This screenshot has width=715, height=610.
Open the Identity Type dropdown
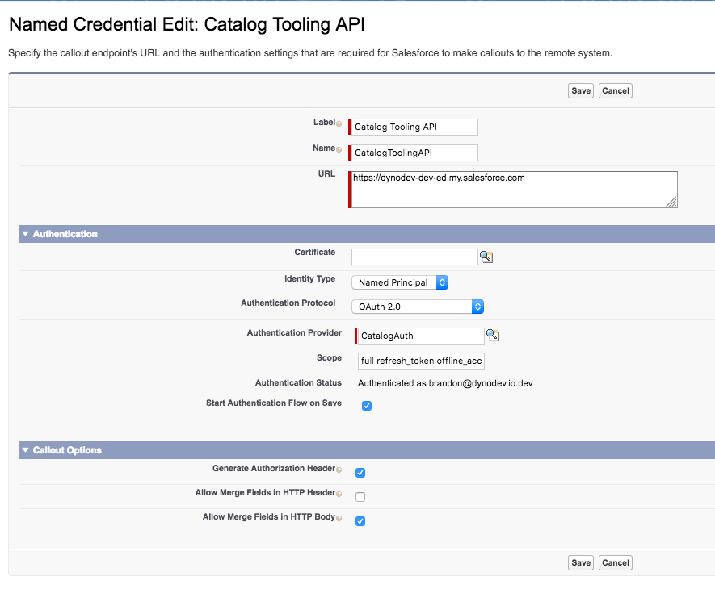[400, 282]
